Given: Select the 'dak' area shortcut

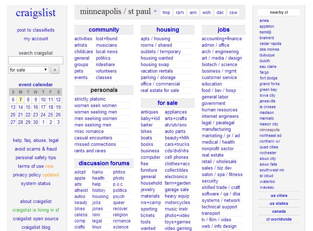Looking at the screenshot, I should tap(220, 12).
